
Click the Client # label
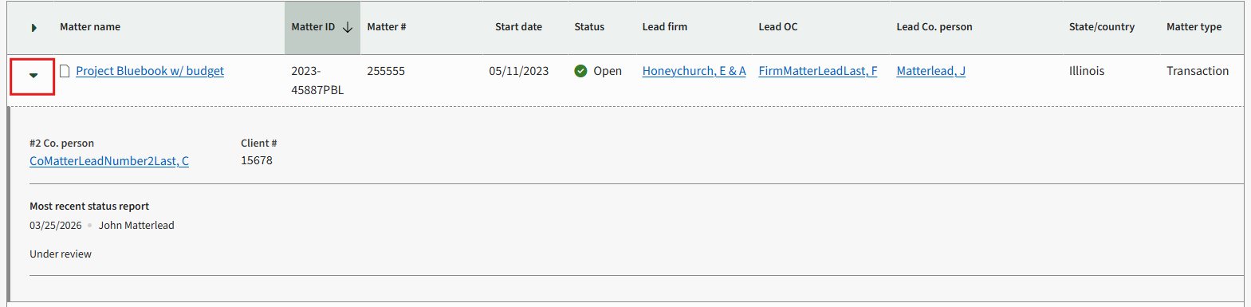coord(259,144)
